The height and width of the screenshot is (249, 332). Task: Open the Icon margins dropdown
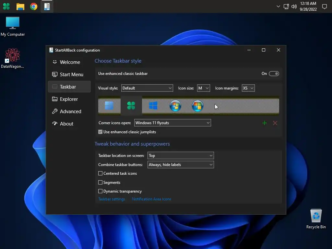coord(248,88)
